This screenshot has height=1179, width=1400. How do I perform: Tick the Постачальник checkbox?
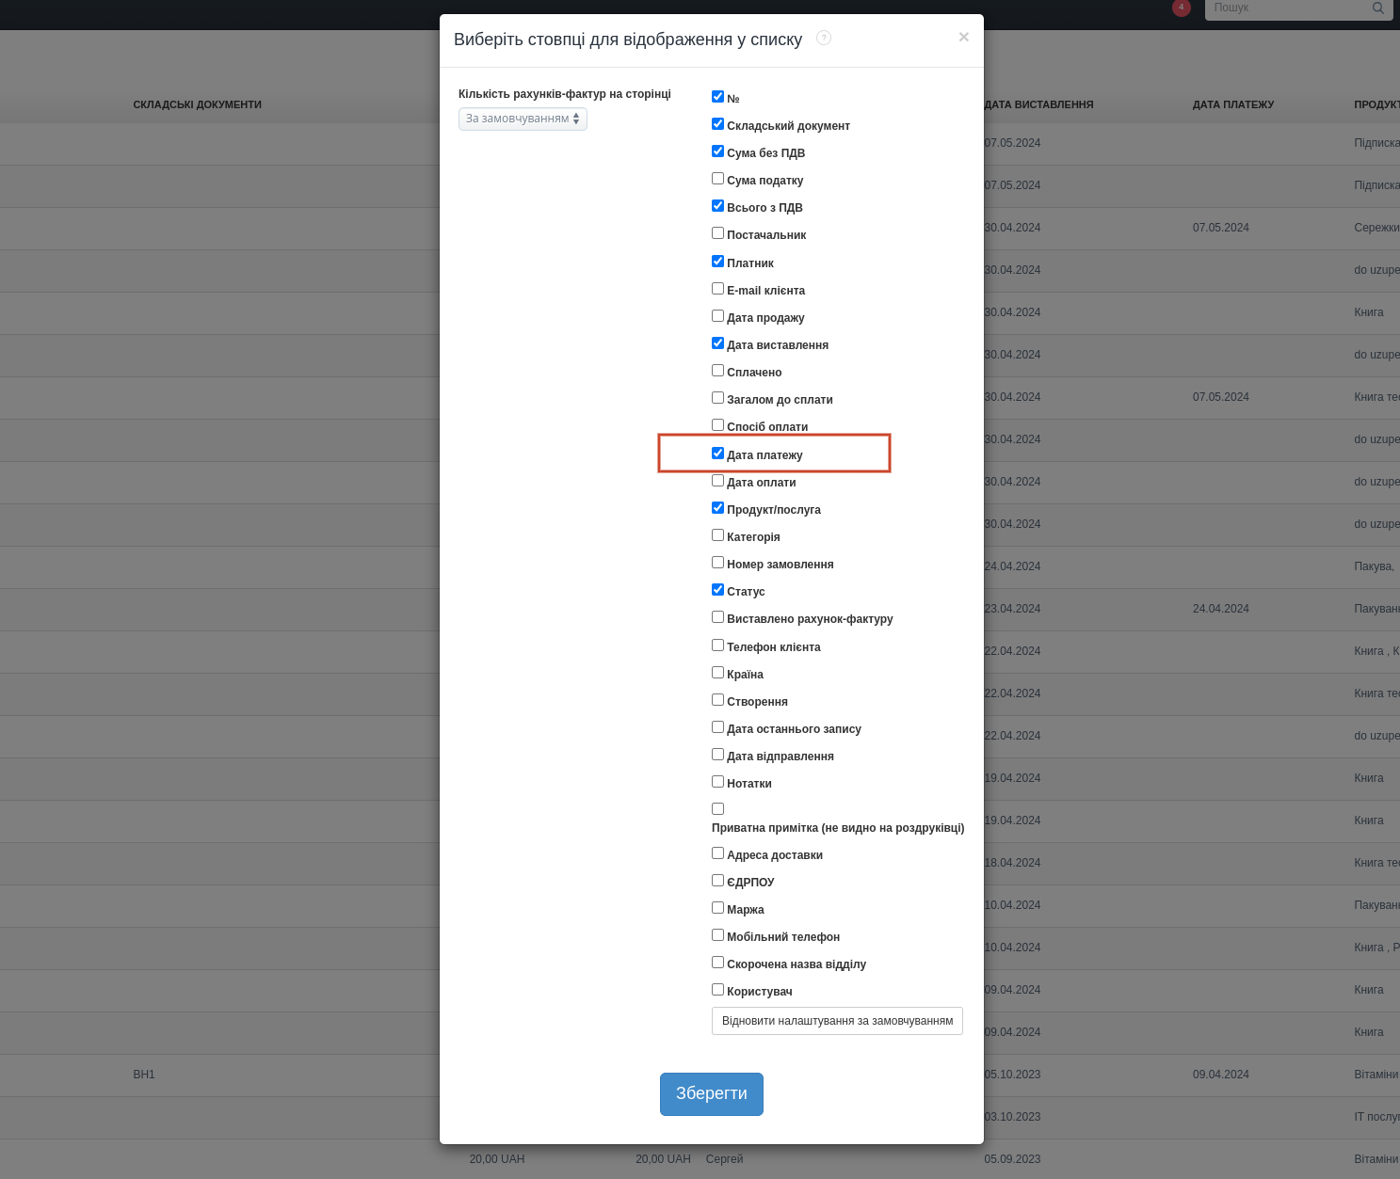pyautogui.click(x=718, y=233)
